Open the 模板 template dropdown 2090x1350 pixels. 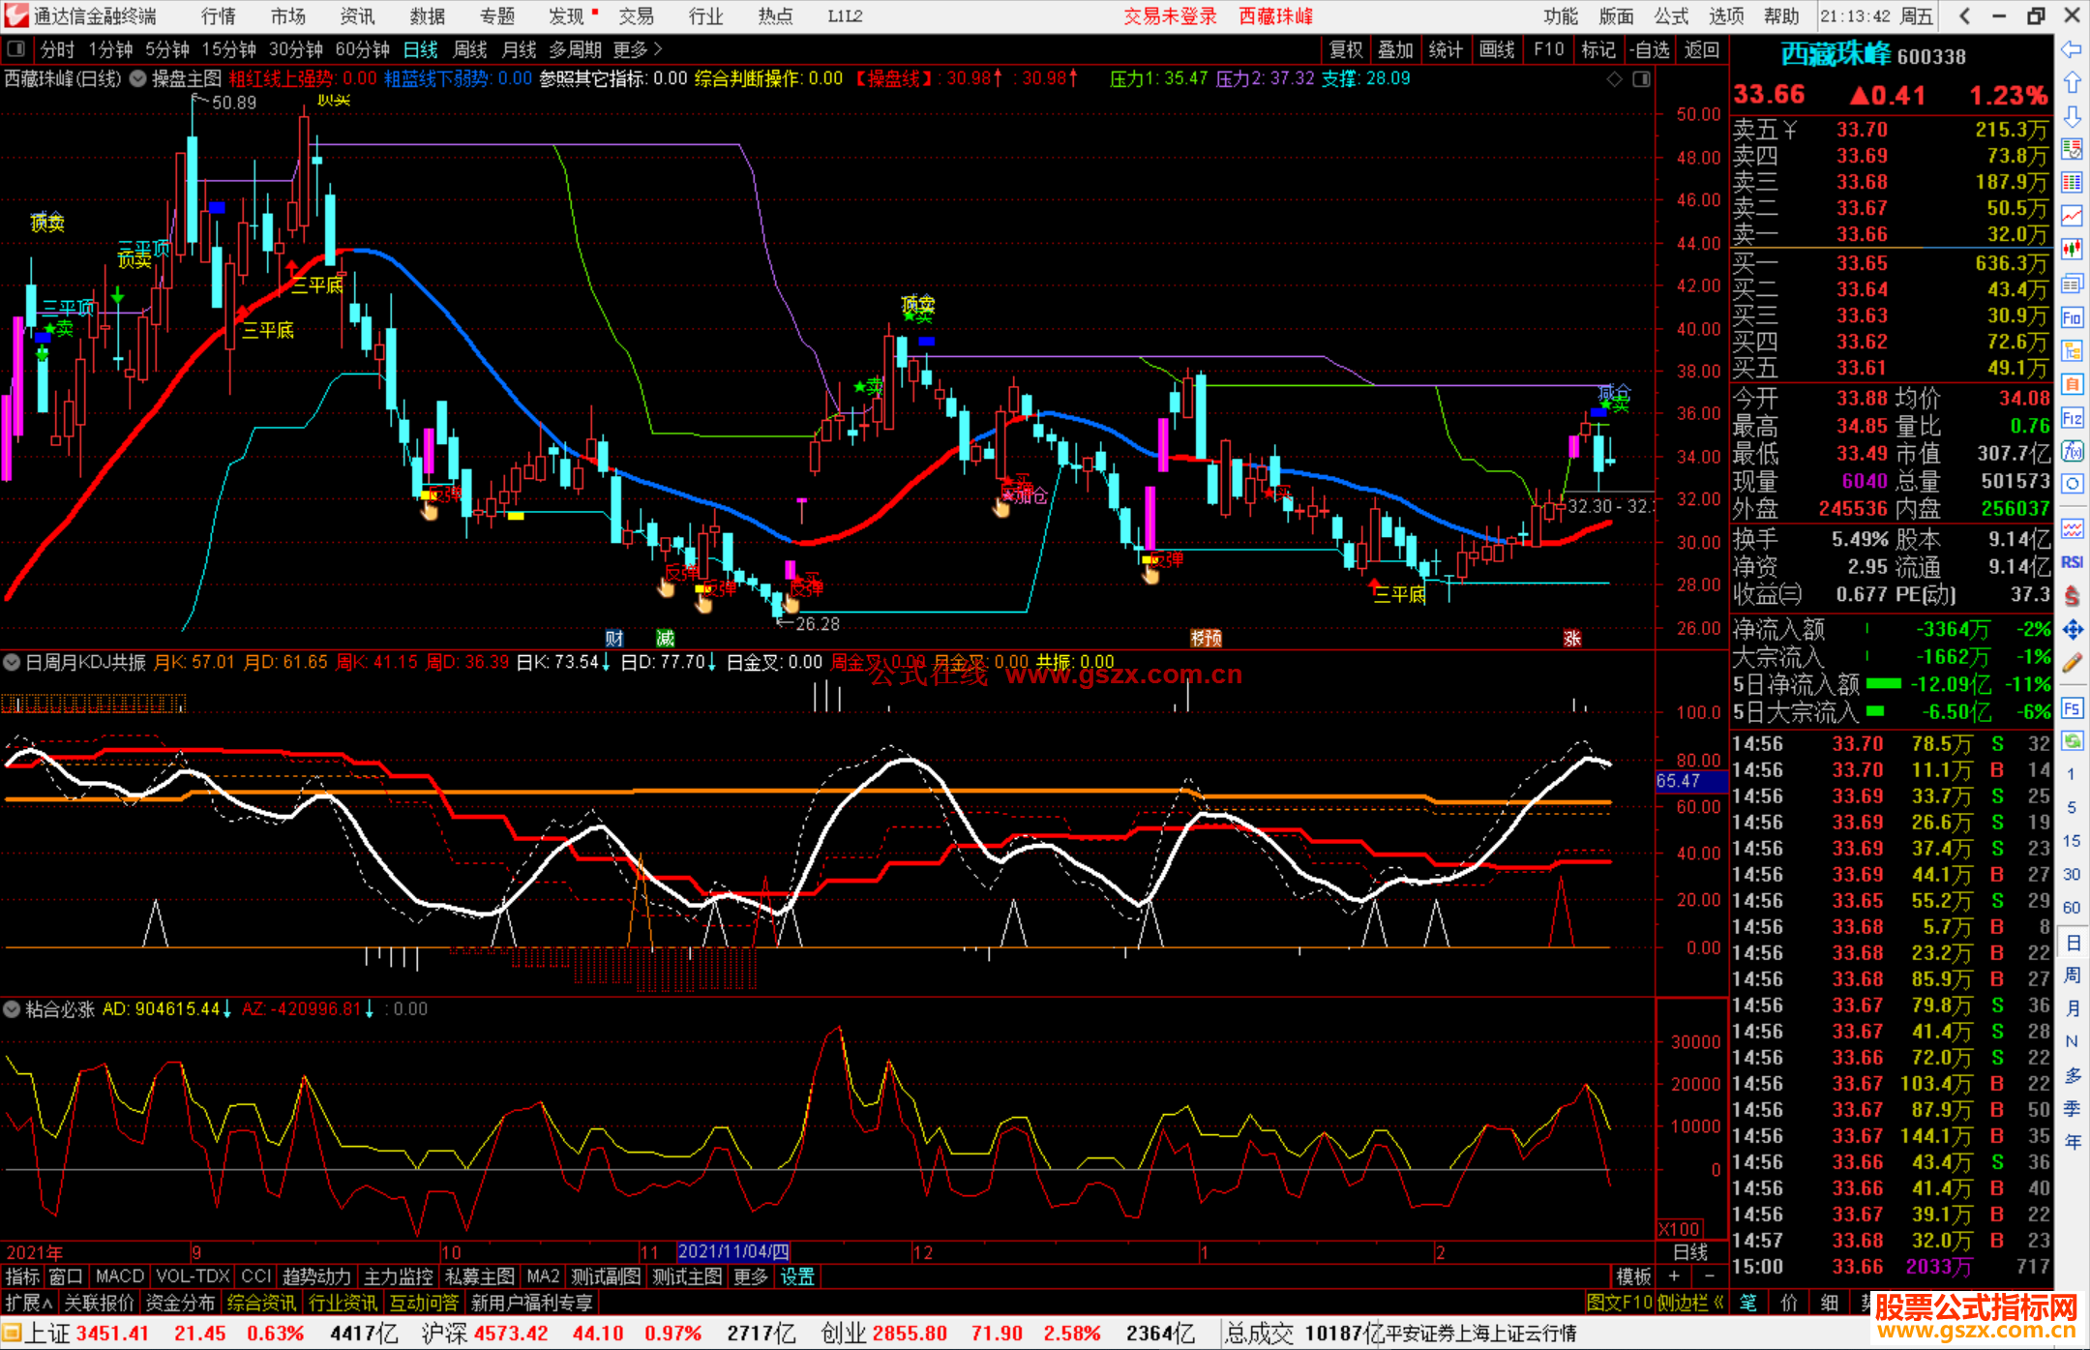coord(1634,1277)
